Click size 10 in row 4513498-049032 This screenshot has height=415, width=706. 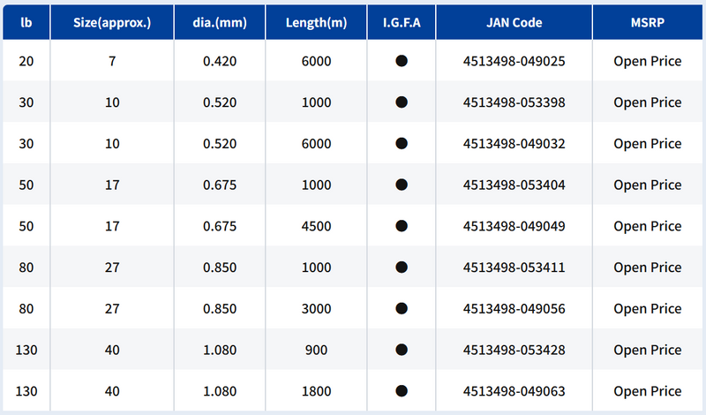pos(112,143)
